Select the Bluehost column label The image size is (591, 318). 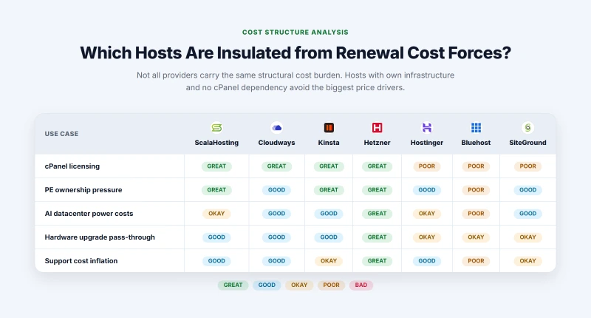(x=476, y=143)
